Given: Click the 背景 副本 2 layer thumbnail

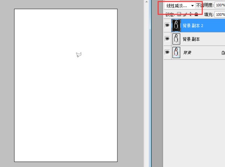Looking at the screenshot, I should tap(176, 26).
